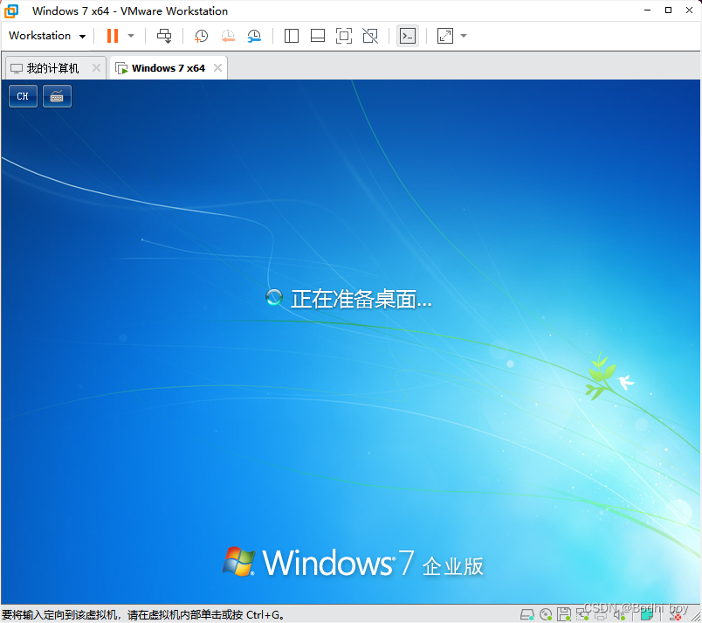This screenshot has height=623, width=702.
Task: Enter full screen mode
Action: 344,36
